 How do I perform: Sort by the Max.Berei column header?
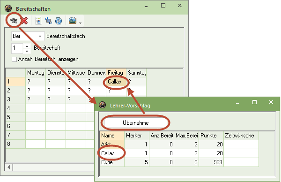coord(186,136)
